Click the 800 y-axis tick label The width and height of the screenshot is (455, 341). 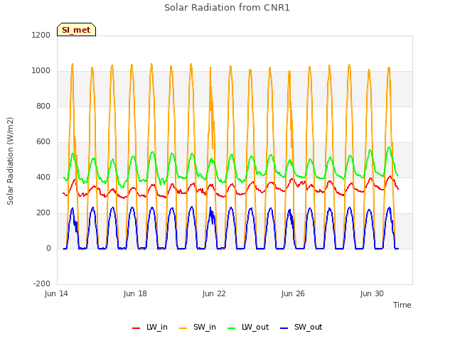click(43, 106)
